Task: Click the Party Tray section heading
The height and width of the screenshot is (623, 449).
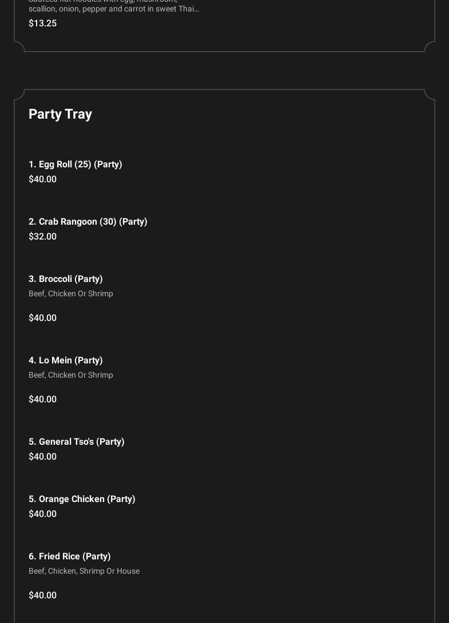Action: tap(60, 114)
